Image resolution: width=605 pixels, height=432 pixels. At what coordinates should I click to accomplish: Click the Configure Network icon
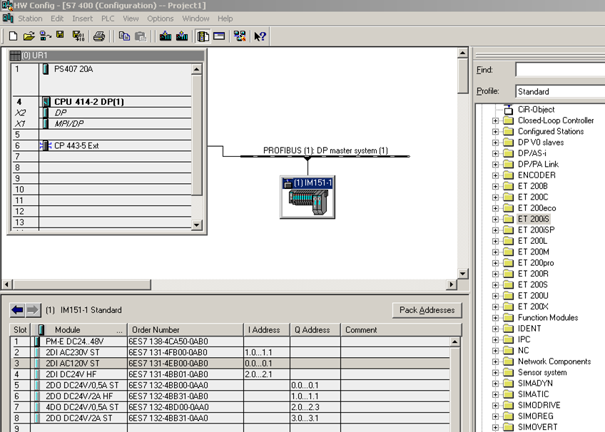pyautogui.click(x=239, y=36)
